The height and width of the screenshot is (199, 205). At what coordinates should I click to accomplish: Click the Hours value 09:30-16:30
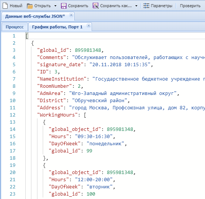pyautogui.click(x=94, y=137)
